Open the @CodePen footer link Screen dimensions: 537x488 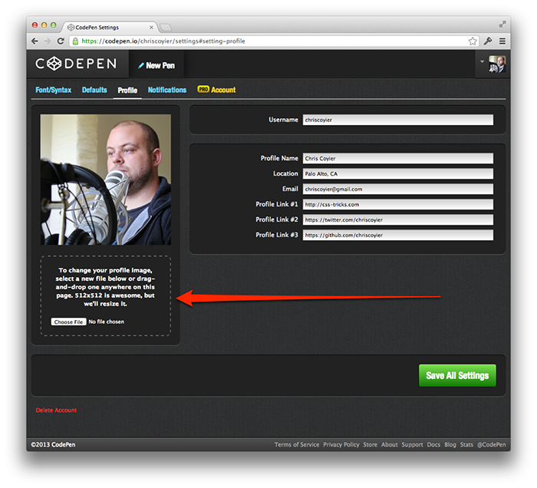pos(492,444)
